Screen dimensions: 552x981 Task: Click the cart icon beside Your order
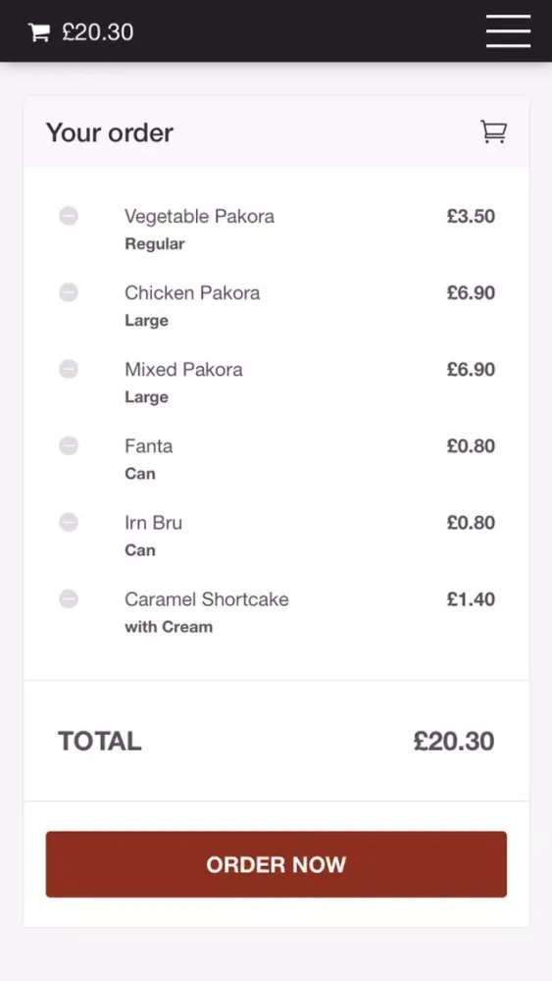click(493, 132)
